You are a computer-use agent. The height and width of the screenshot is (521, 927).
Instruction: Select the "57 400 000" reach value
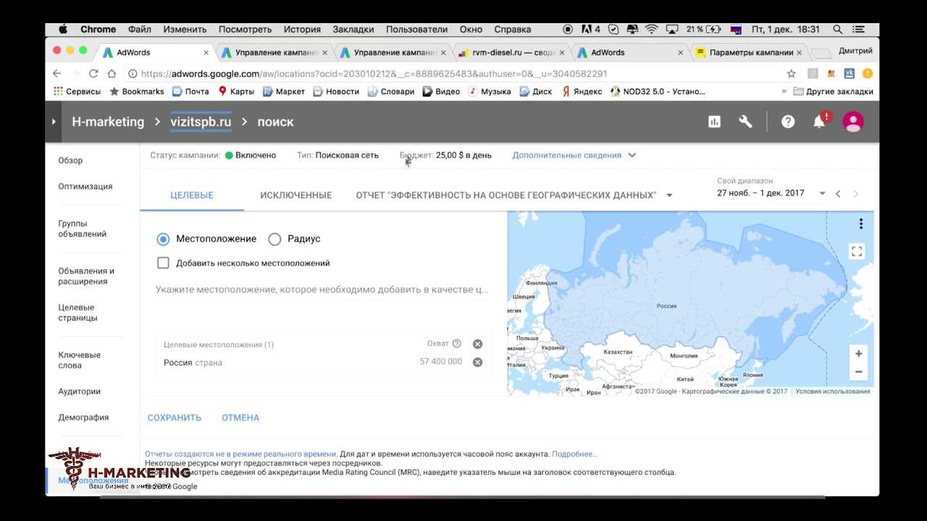(x=441, y=362)
